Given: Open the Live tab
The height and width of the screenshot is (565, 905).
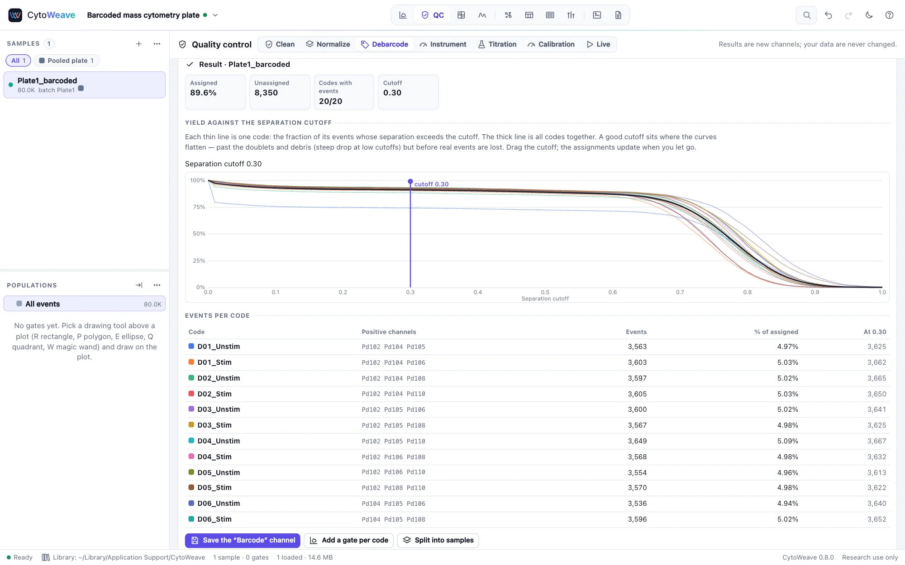Looking at the screenshot, I should tap(599, 44).
